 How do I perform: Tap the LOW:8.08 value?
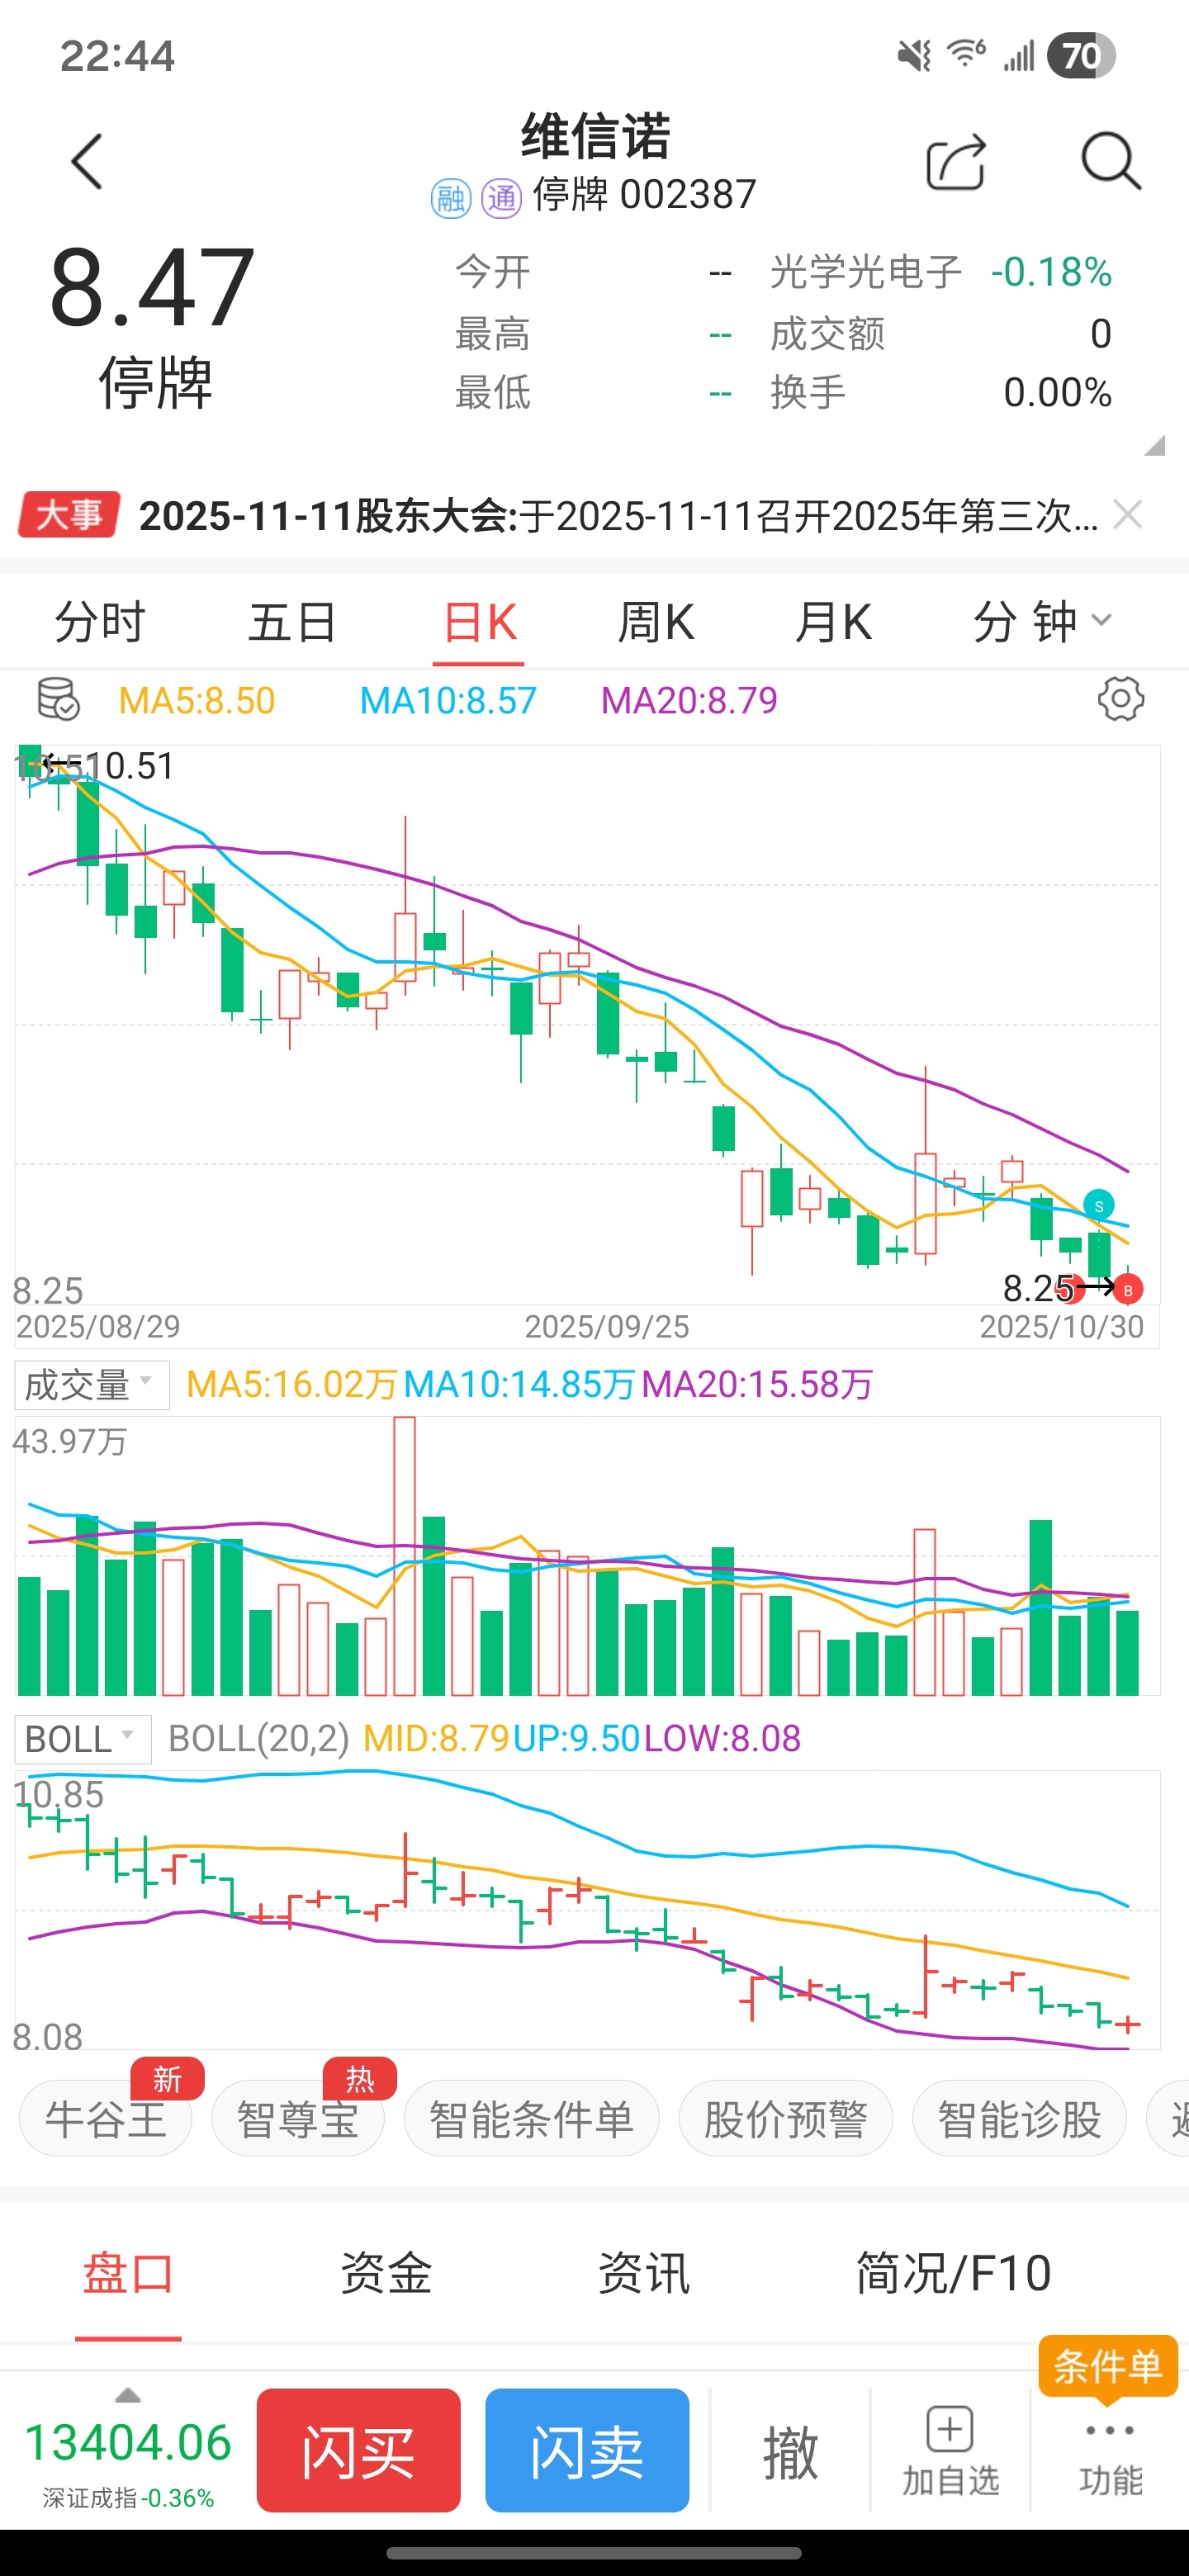click(722, 1738)
